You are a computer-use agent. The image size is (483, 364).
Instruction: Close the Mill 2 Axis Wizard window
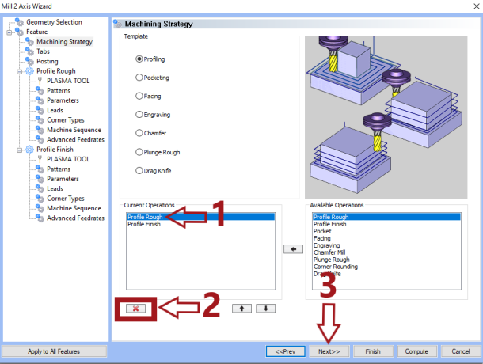coord(476,6)
